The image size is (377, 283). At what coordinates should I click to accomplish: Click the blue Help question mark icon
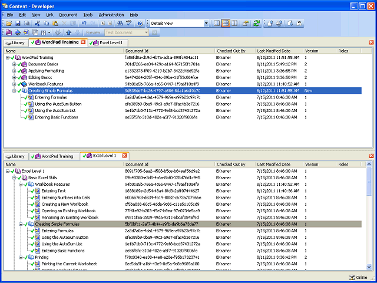pos(140,24)
